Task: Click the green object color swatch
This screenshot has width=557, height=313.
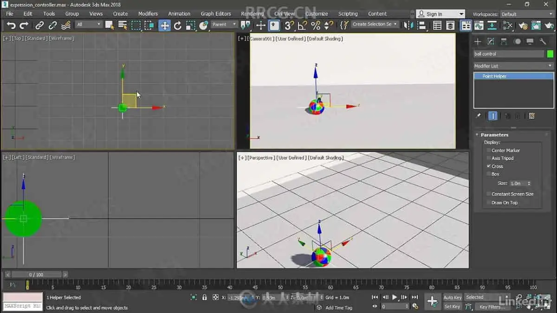Action: coord(551,54)
